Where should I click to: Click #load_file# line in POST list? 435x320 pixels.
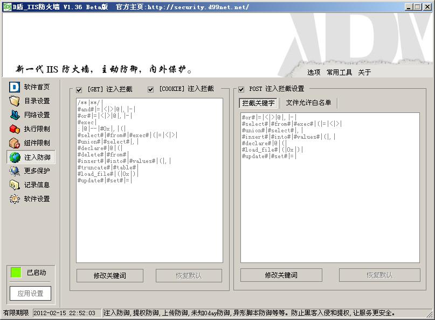point(272,150)
